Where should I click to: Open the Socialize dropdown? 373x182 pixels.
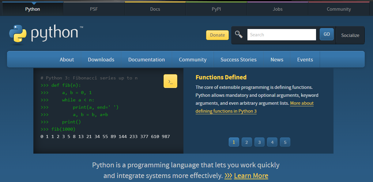tap(350, 35)
